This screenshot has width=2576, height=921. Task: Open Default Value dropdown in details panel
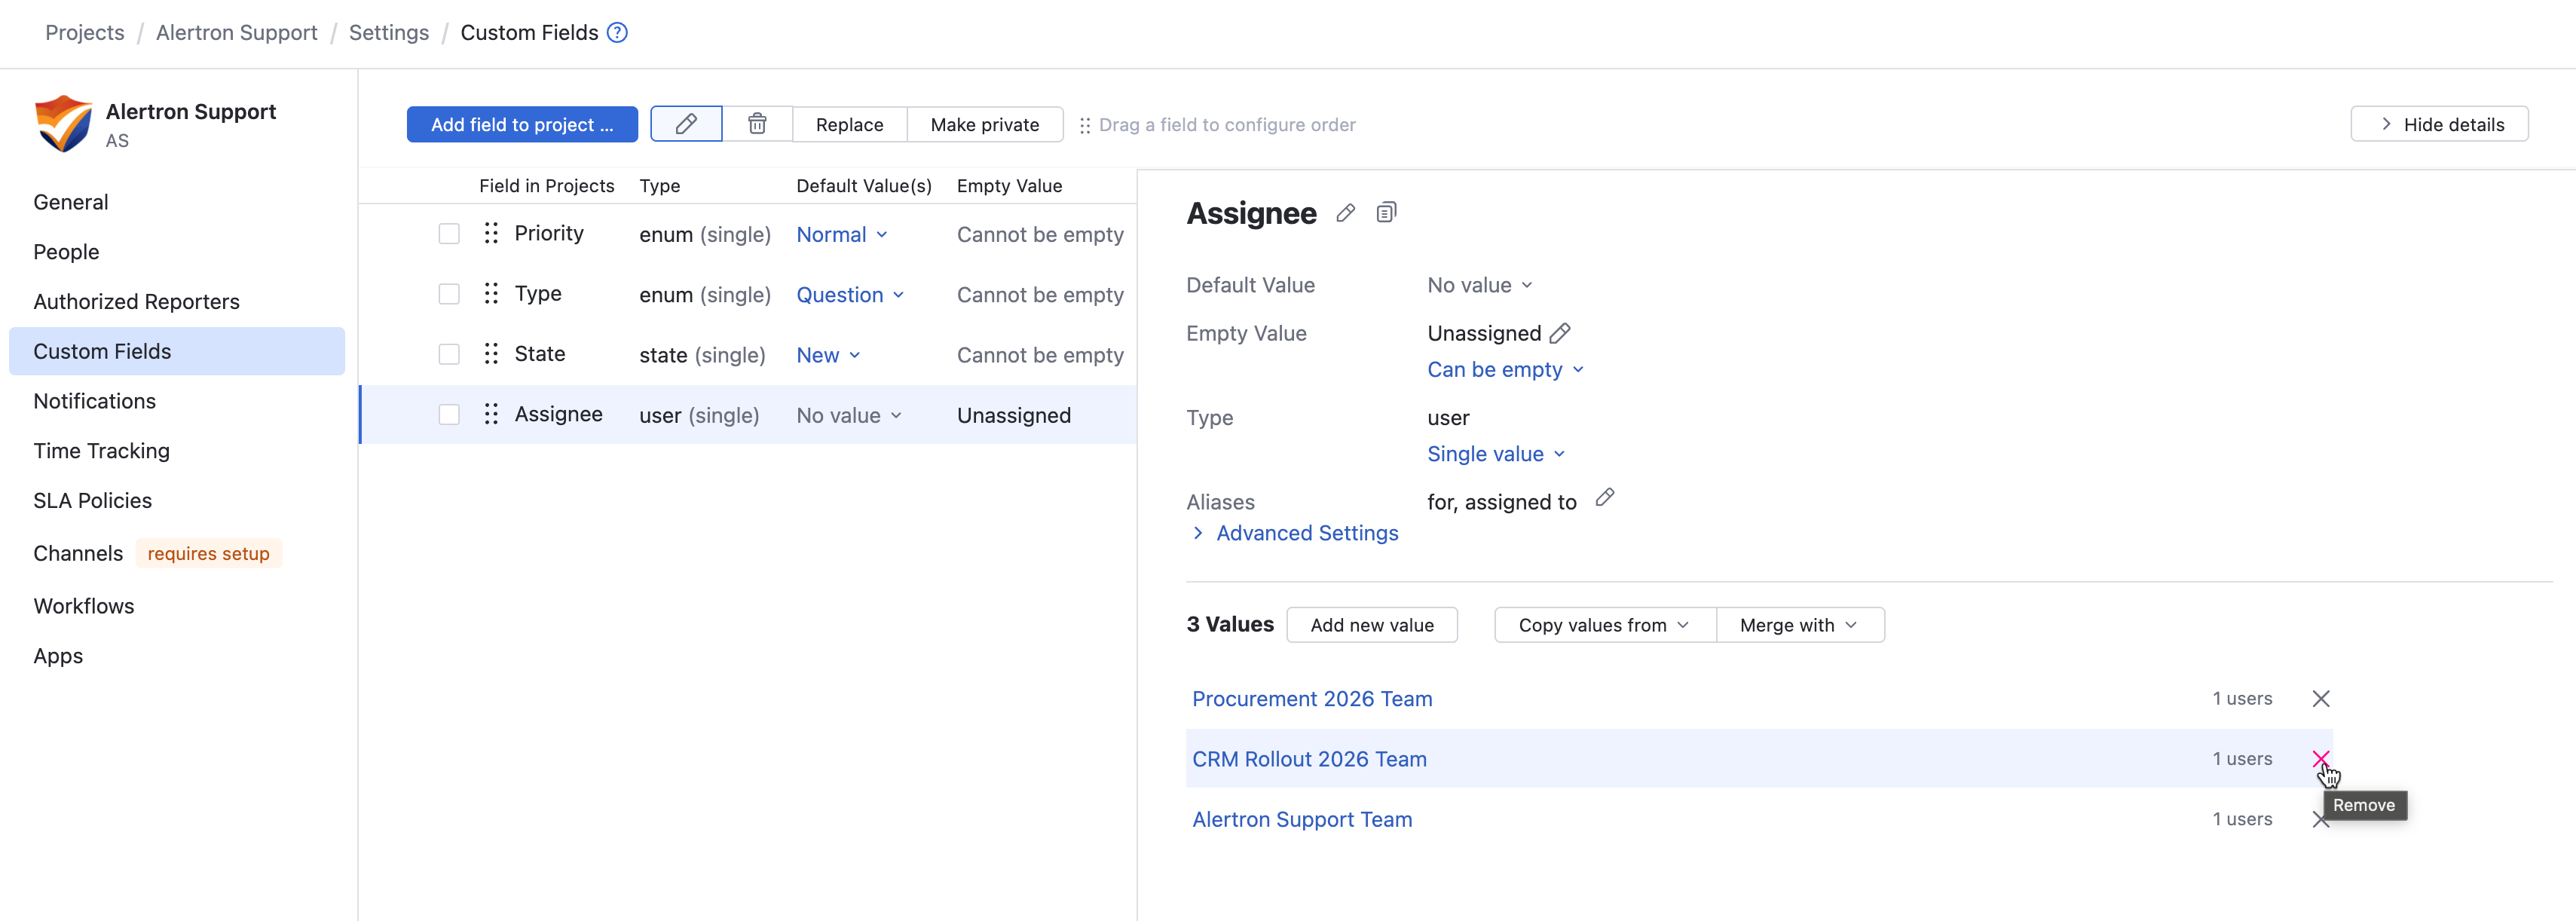click(x=1480, y=285)
